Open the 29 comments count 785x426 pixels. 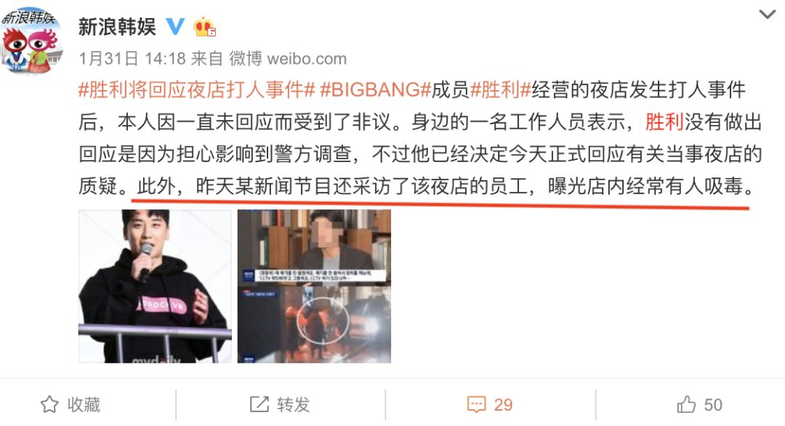(x=503, y=404)
